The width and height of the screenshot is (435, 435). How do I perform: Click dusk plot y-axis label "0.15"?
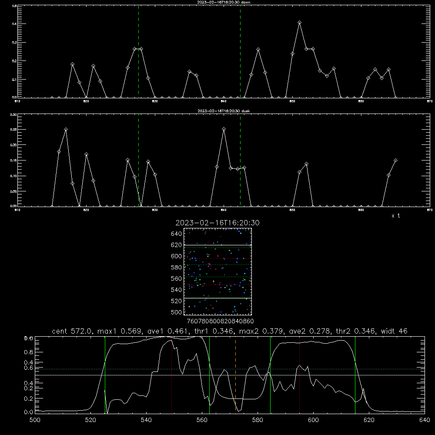coord(13,161)
